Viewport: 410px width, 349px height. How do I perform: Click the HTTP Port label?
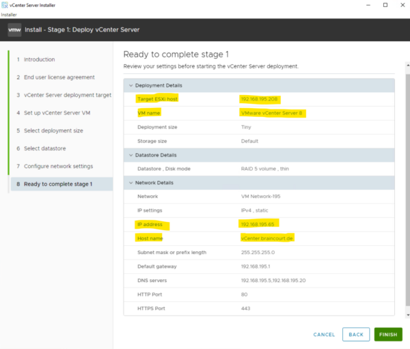[150, 294]
